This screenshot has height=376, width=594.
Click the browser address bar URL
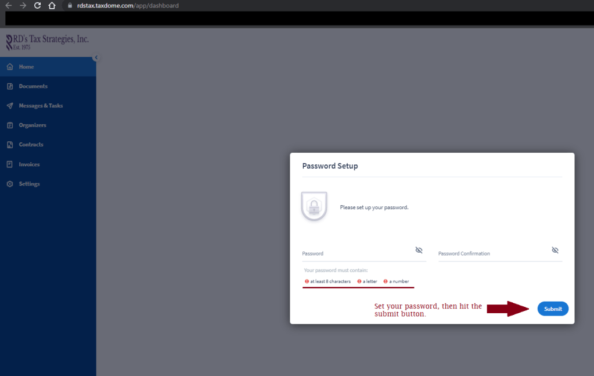128,6
